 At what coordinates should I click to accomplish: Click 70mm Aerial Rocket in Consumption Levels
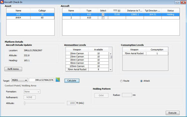[x=134, y=54]
